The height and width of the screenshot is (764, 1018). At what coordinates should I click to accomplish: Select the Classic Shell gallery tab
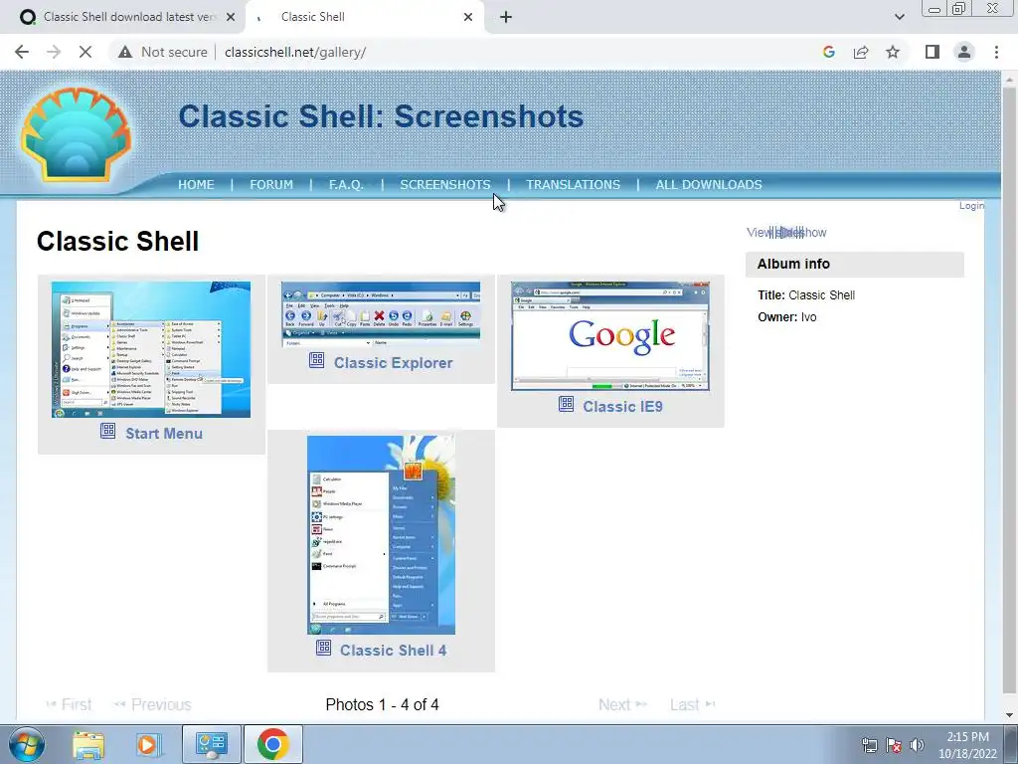[x=364, y=17]
